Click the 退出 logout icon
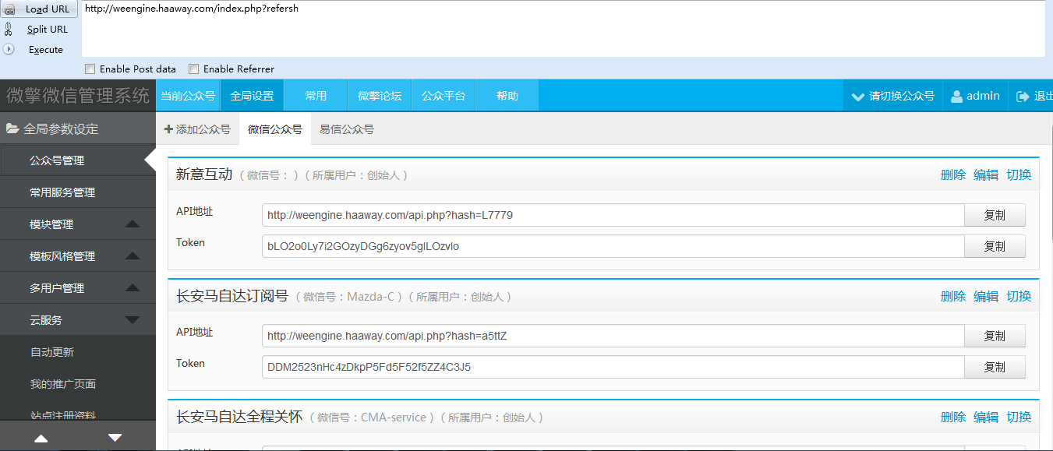The width and height of the screenshot is (1053, 451). click(x=1023, y=96)
